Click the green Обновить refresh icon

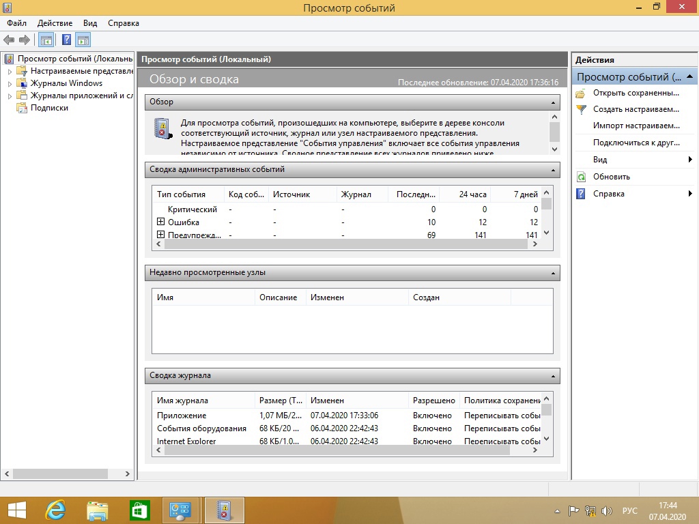point(581,177)
